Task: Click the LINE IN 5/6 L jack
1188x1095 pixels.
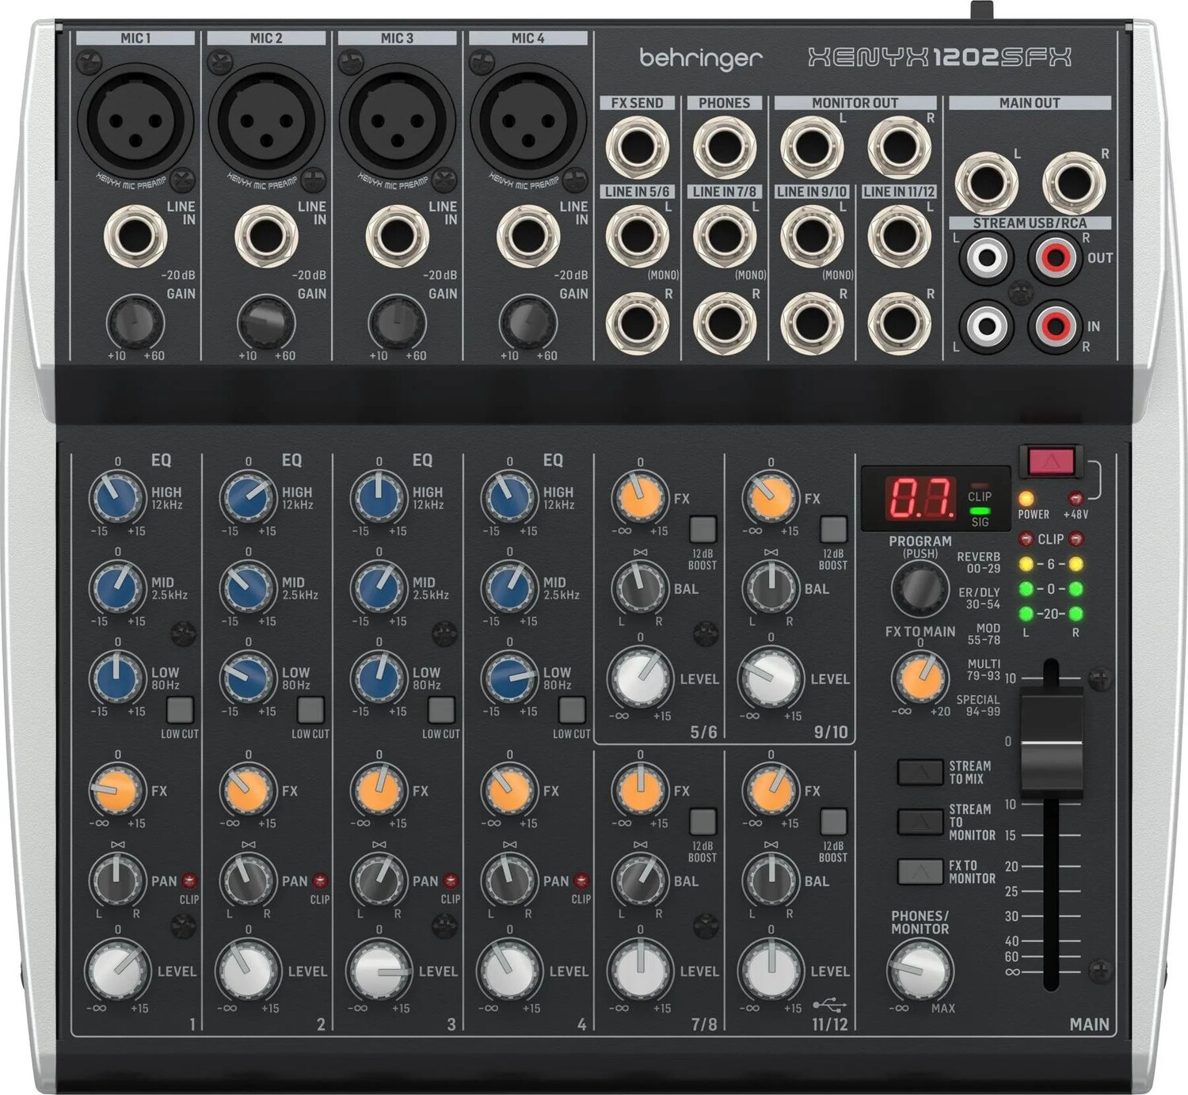Action: coord(638,236)
